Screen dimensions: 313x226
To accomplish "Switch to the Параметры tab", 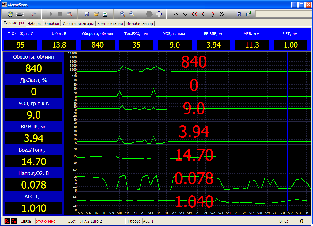I will click(14, 23).
